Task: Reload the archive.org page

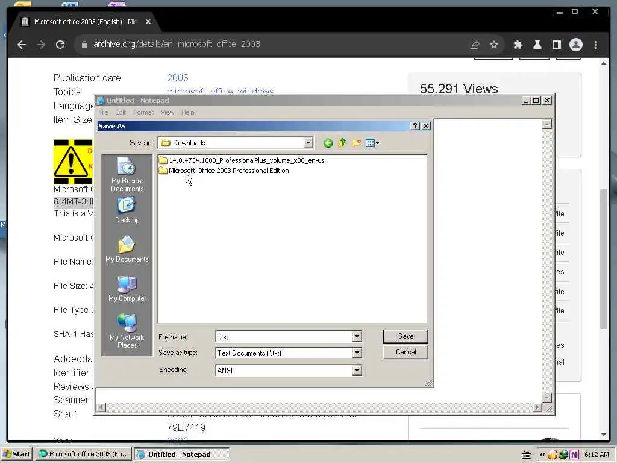Action: click(60, 45)
